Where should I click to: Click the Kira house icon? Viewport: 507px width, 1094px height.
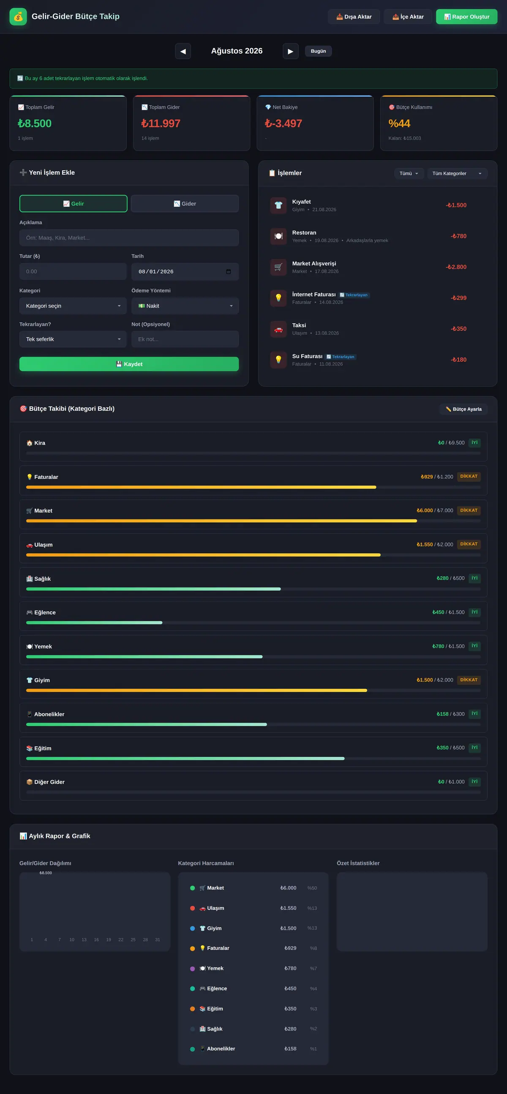[x=29, y=443]
